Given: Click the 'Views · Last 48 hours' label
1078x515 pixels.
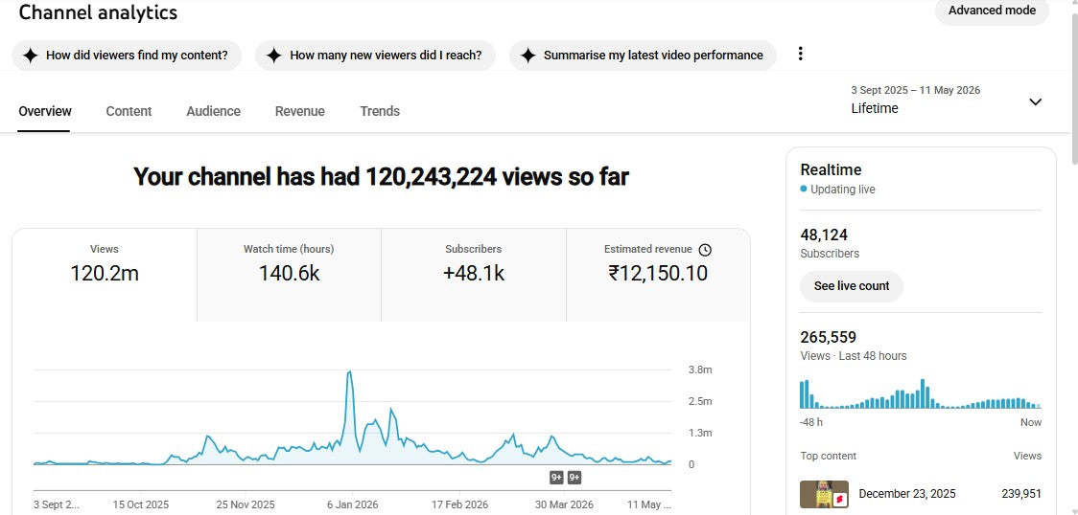Looking at the screenshot, I should tap(854, 356).
